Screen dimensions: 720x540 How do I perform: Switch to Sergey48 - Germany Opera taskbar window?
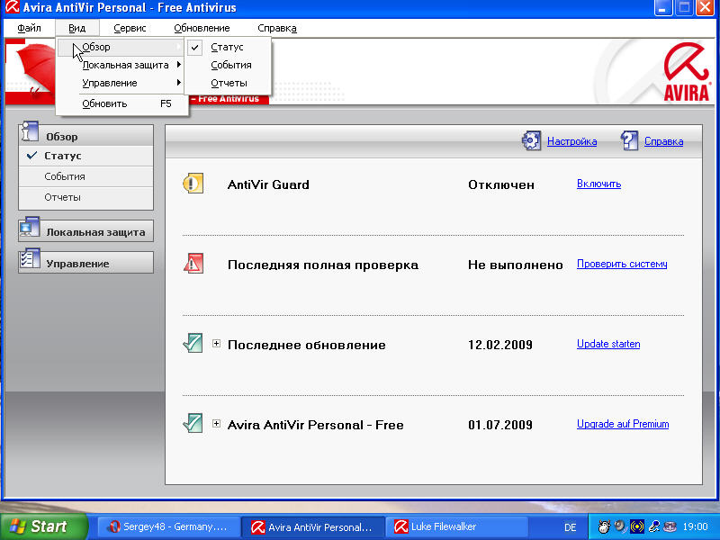click(168, 526)
